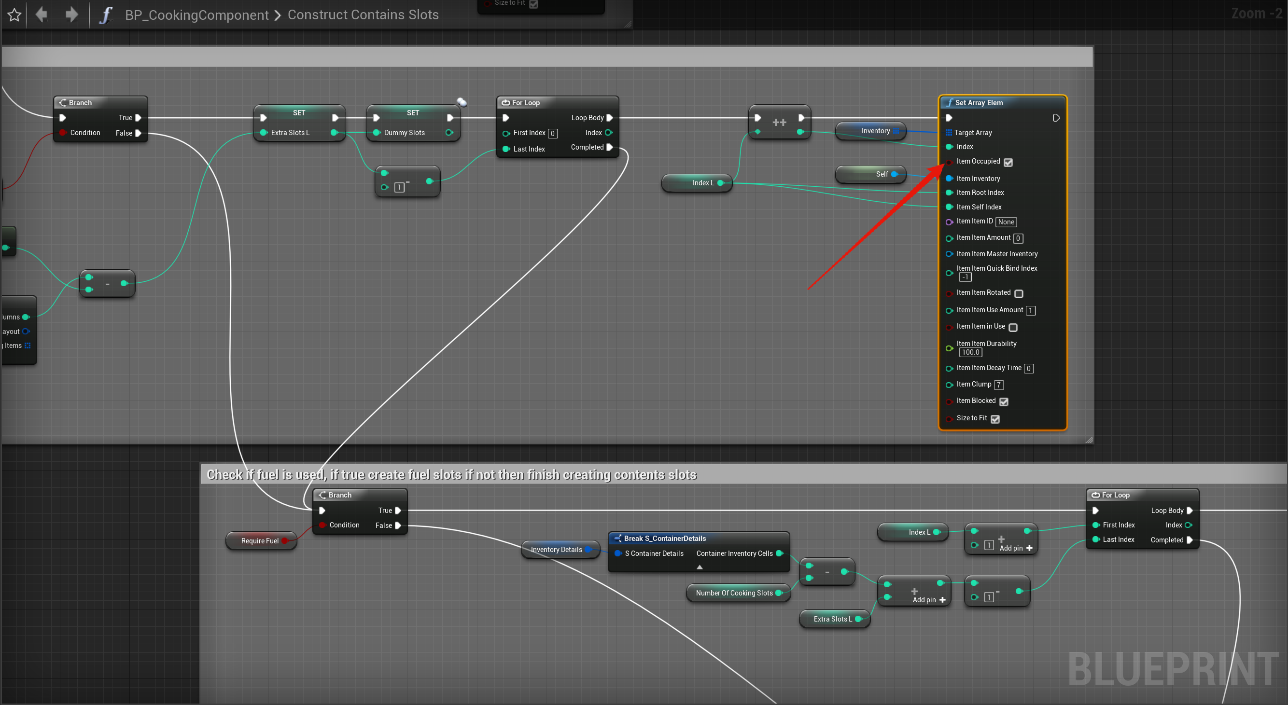Click the Set Array Elem exec output pin
This screenshot has height=705, width=1288.
(1056, 118)
